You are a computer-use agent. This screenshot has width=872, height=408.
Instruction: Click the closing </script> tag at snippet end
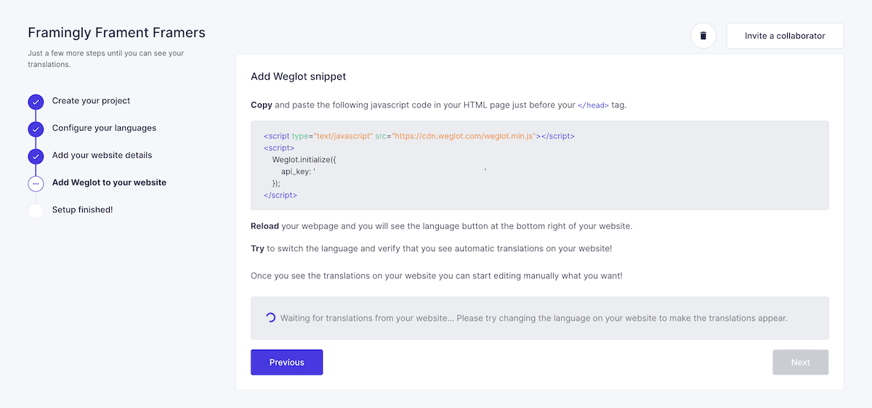click(x=280, y=195)
